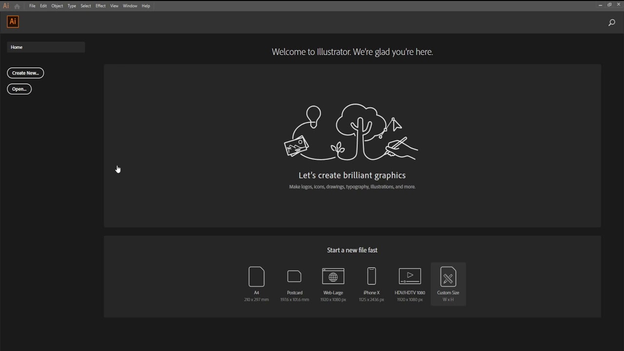The image size is (624, 351).
Task: Open the Object menu
Action: pos(57,6)
